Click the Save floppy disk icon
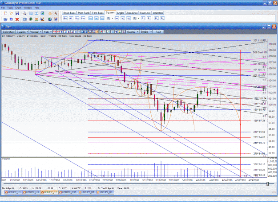Viewport: 278px width, 202px height. point(17,13)
